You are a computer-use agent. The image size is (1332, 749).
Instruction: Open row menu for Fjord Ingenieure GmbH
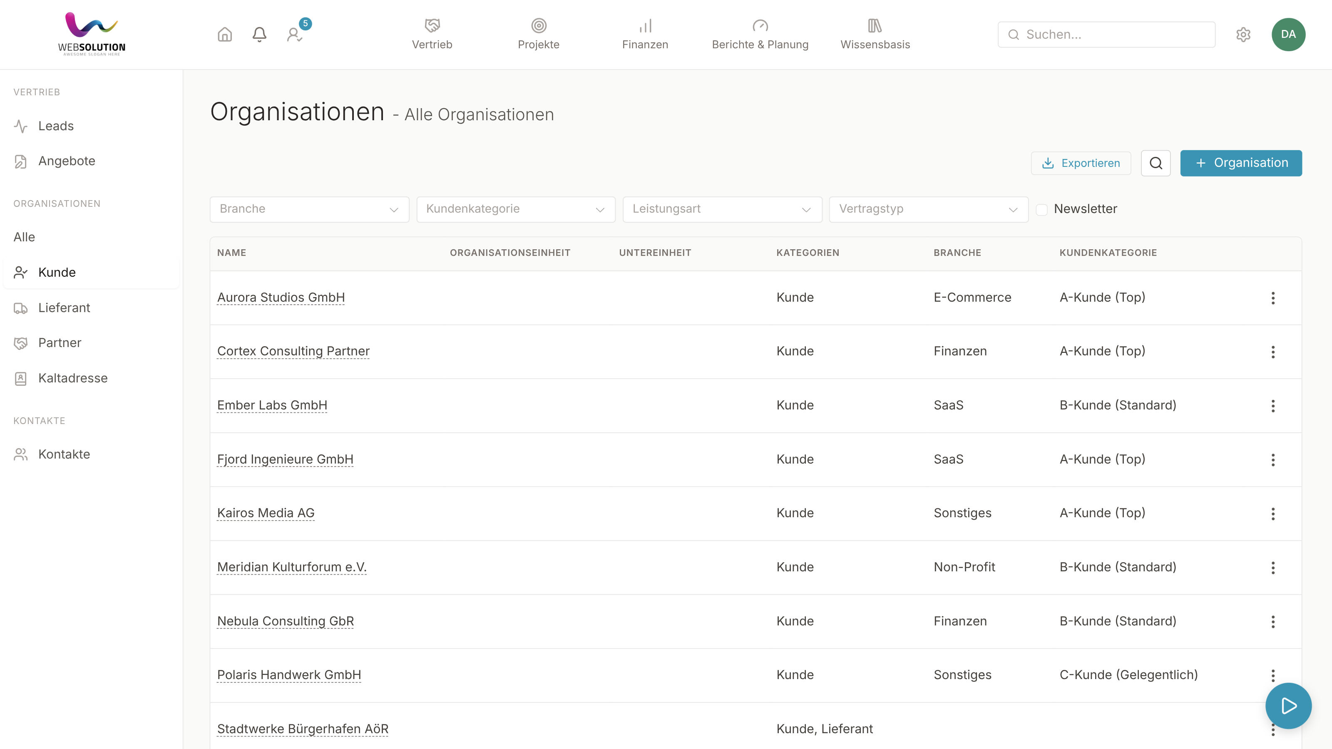coord(1273,459)
